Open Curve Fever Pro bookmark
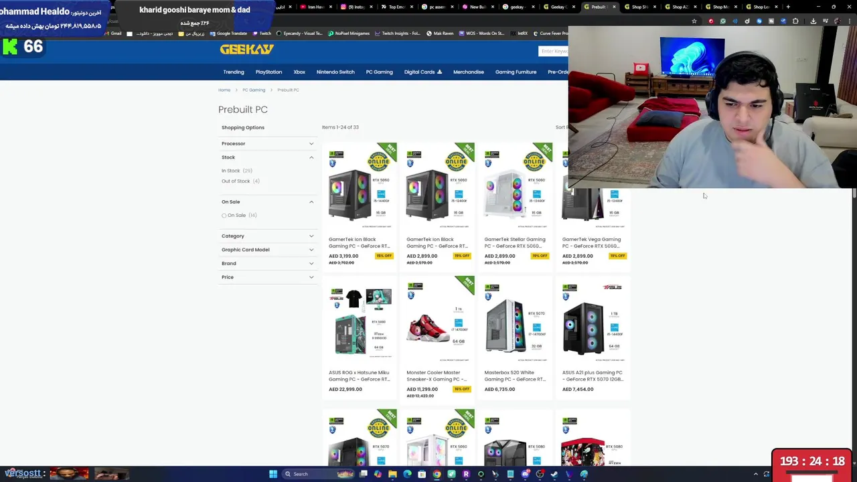857x482 pixels. tap(550, 33)
